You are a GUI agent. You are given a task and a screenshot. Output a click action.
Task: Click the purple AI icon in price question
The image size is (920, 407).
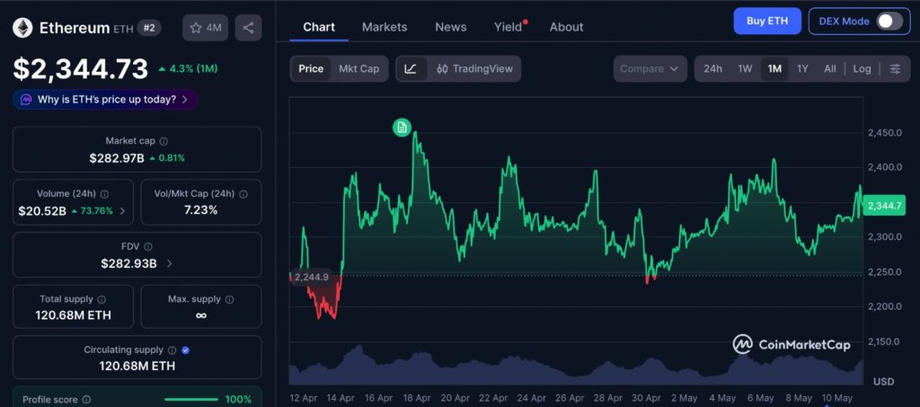[26, 100]
